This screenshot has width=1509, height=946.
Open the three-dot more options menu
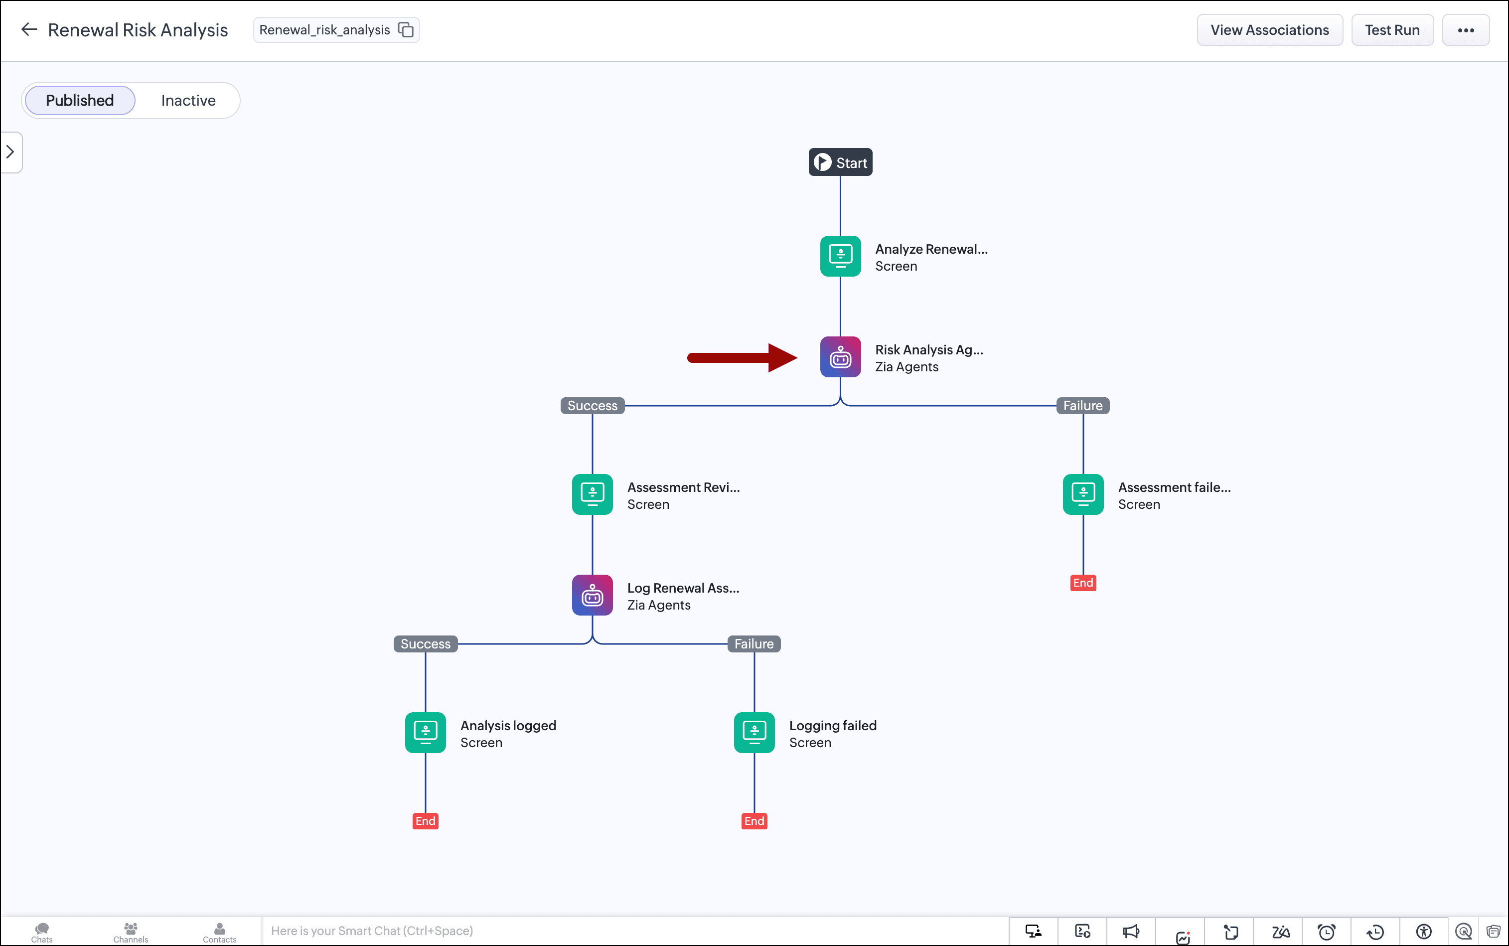[1466, 30]
